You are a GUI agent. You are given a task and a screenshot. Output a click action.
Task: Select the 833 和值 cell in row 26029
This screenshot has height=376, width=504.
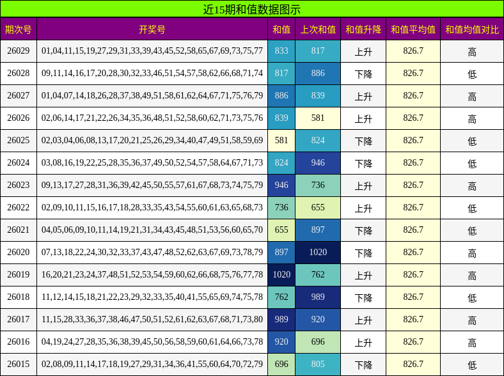(x=281, y=51)
